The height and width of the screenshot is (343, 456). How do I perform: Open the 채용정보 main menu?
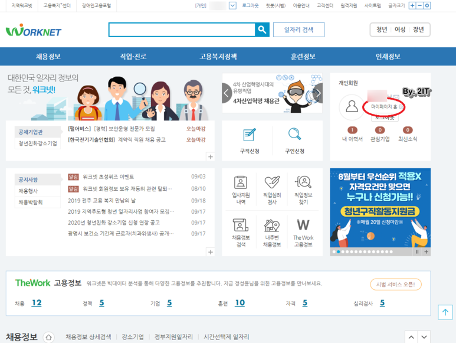pos(48,57)
